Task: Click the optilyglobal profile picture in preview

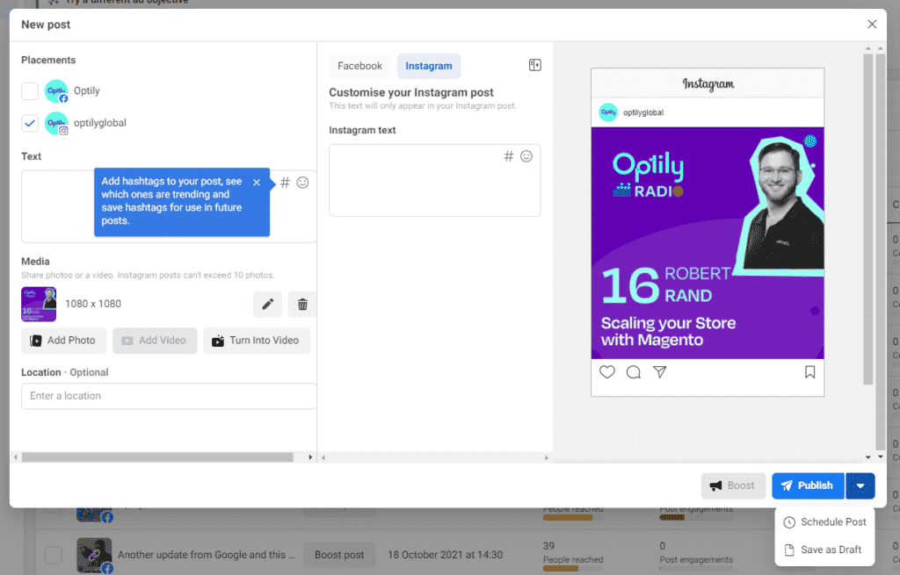Action: pos(608,112)
